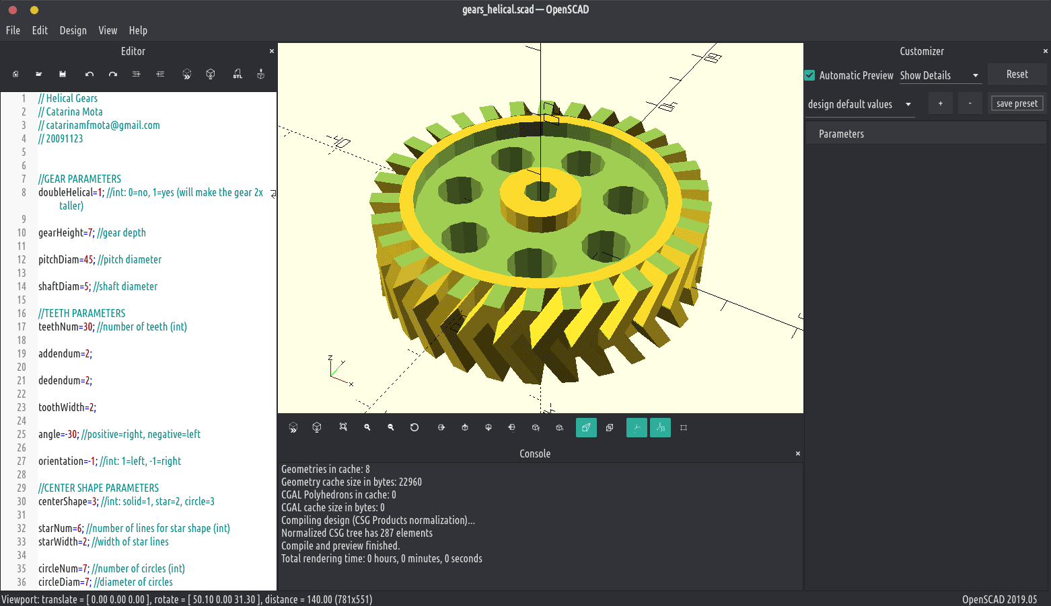Toggle axes display in the viewport
Image resolution: width=1051 pixels, height=606 pixels.
click(x=637, y=427)
